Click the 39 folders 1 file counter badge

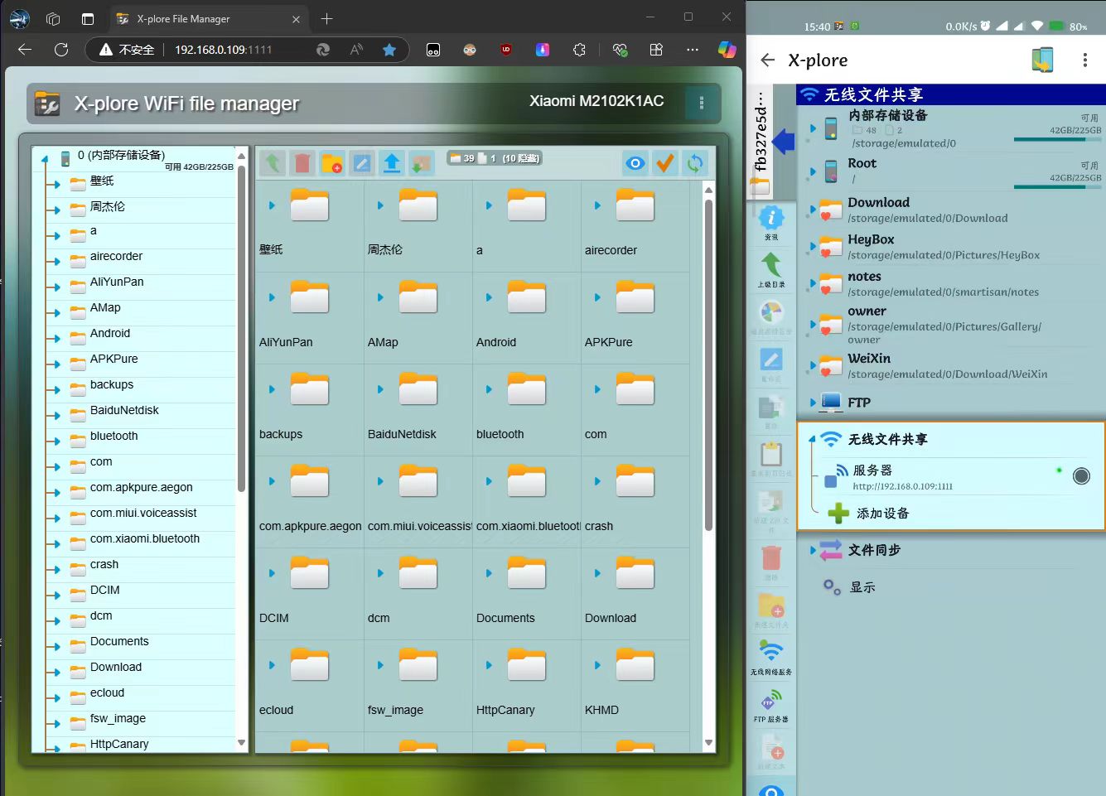[495, 157]
